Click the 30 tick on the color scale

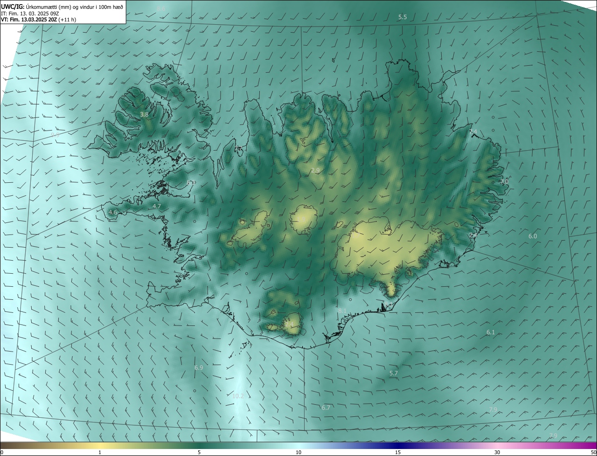click(497, 452)
